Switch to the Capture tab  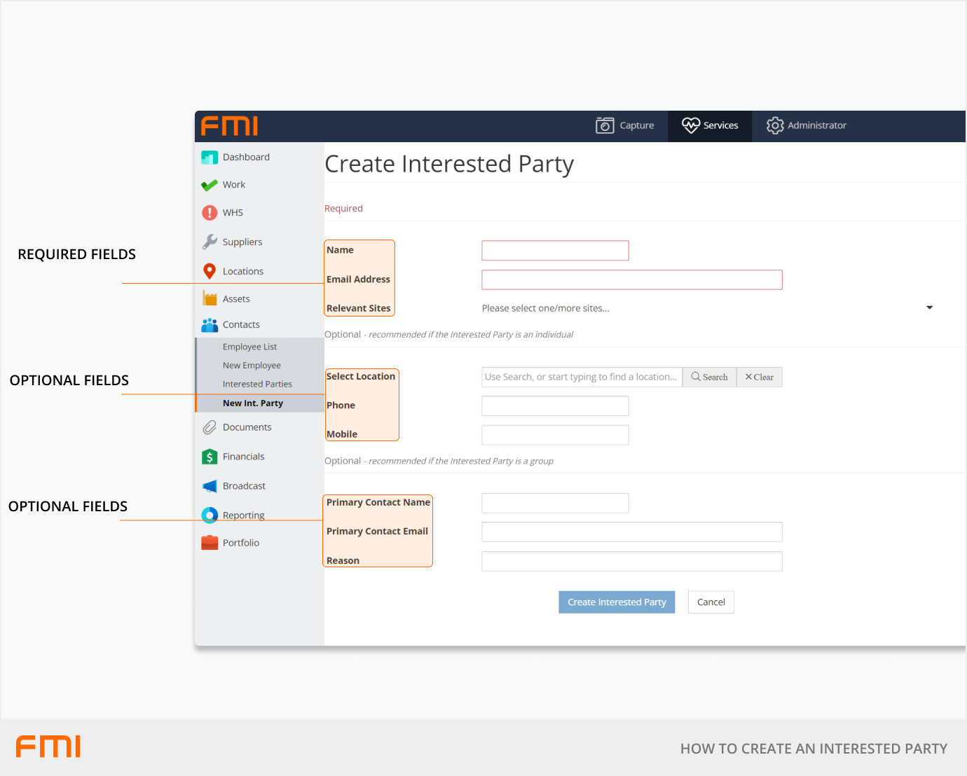(x=625, y=126)
